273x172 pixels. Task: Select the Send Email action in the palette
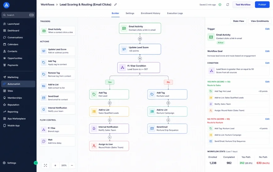pos(57,98)
